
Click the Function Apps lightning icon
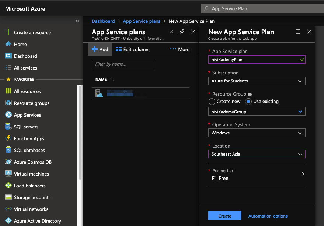[8, 138]
